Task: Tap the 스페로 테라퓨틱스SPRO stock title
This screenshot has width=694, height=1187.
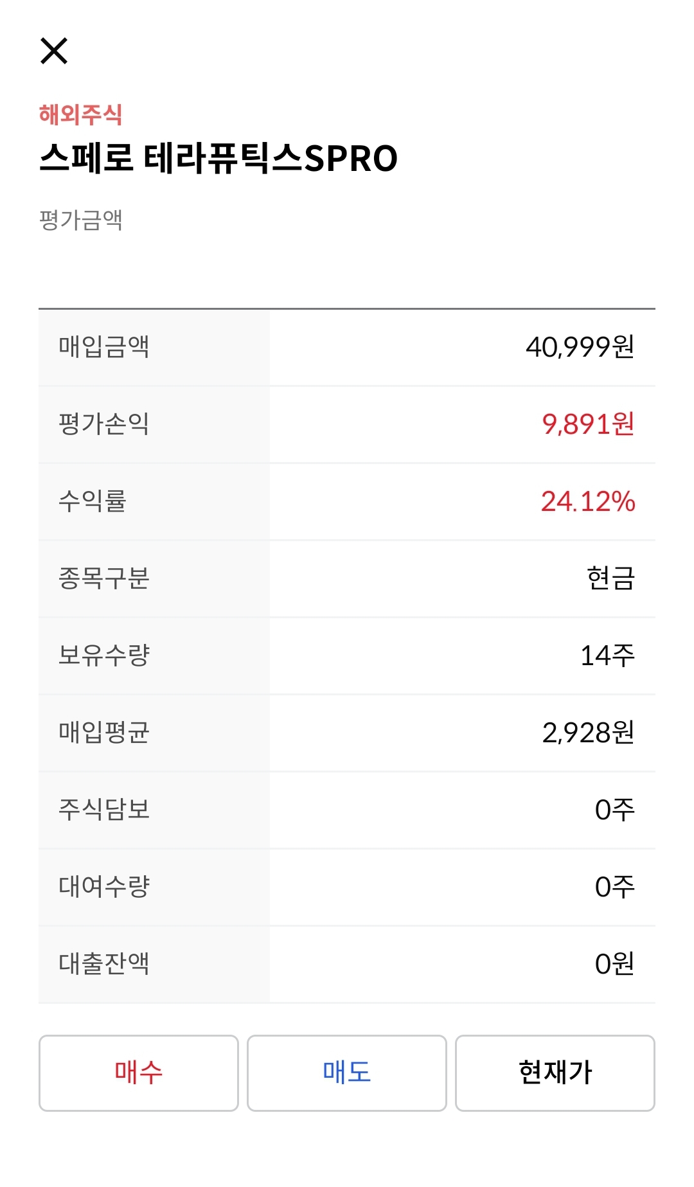Action: [x=218, y=158]
